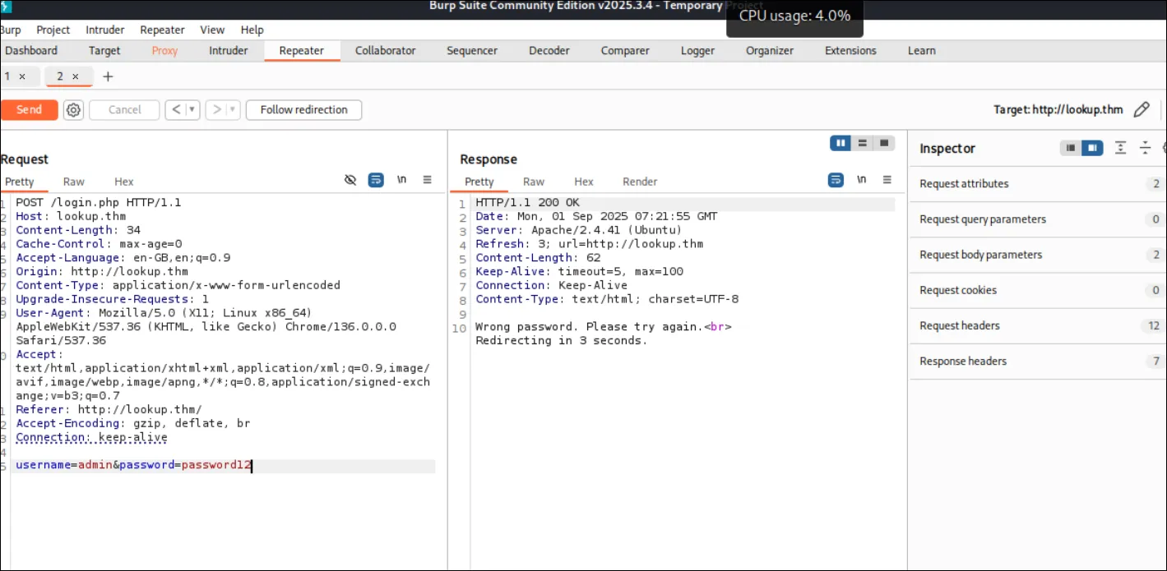Toggle line wrap in Response pane

(x=836, y=180)
